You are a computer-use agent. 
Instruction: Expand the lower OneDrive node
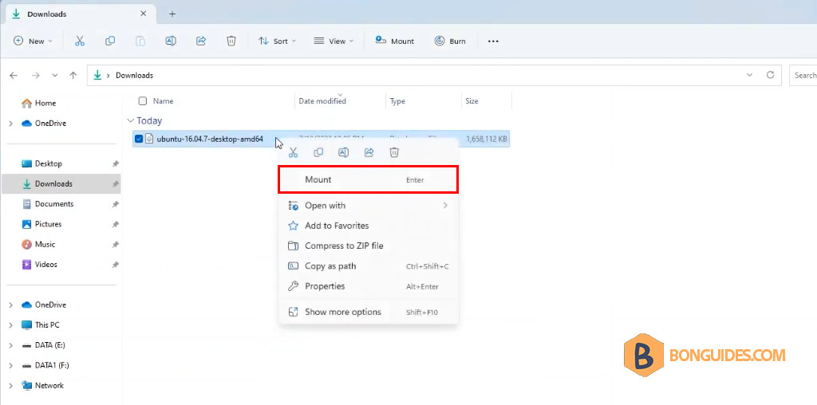11,305
